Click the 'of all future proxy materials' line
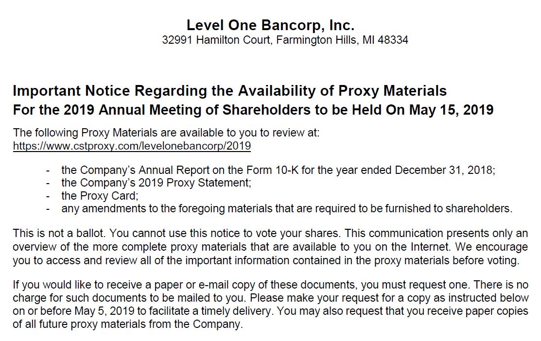 (127, 324)
